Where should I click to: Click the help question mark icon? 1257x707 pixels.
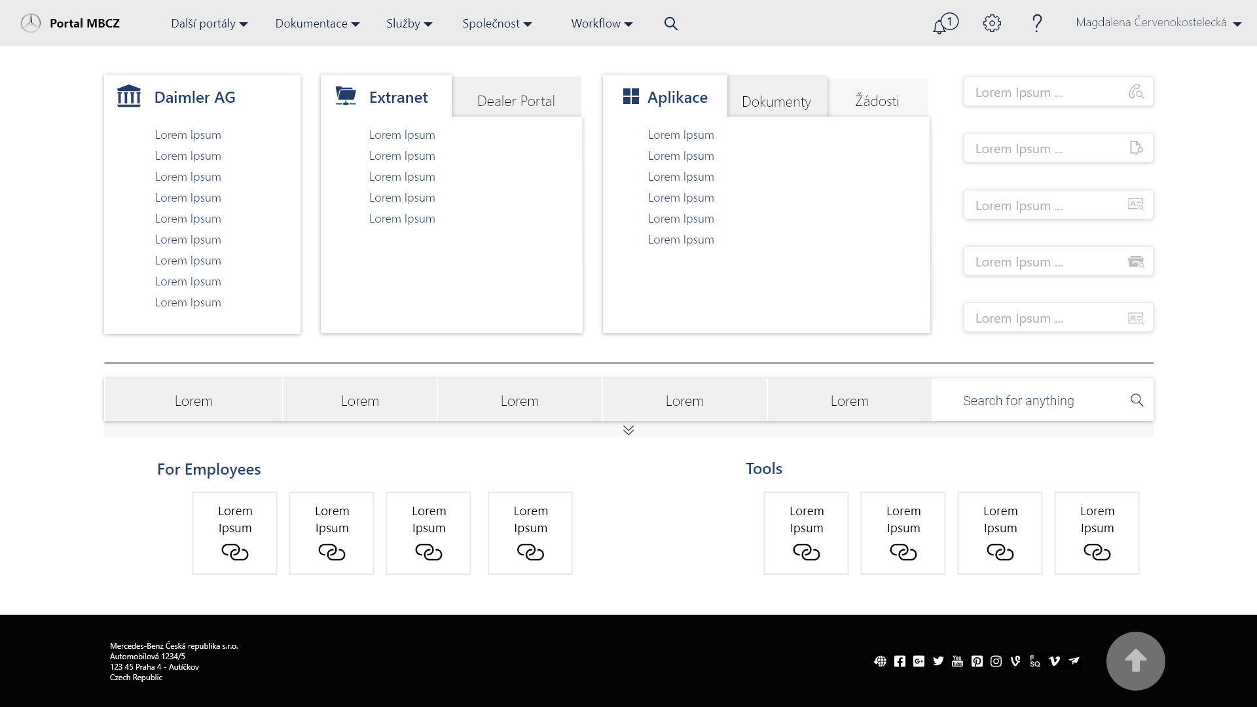1037,24
